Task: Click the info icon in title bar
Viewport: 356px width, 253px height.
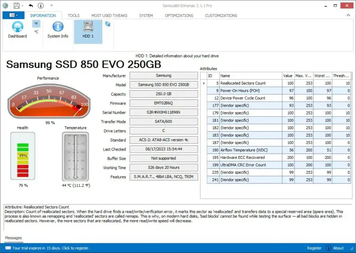Action: pos(41,6)
